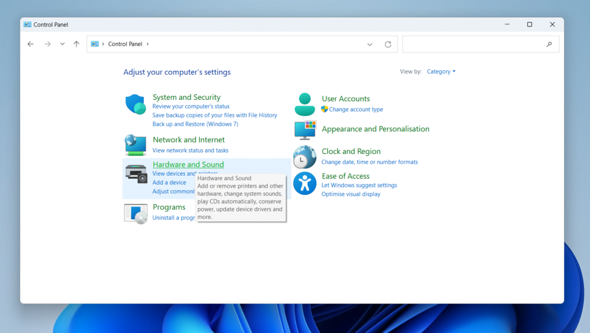This screenshot has width=590, height=333.
Task: Click the User Accounts person icon
Action: click(x=305, y=104)
